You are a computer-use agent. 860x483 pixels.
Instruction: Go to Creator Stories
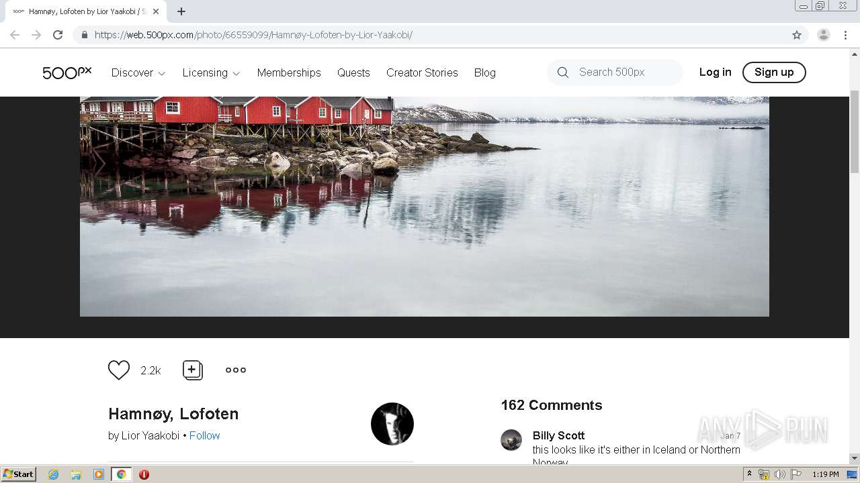(x=422, y=72)
